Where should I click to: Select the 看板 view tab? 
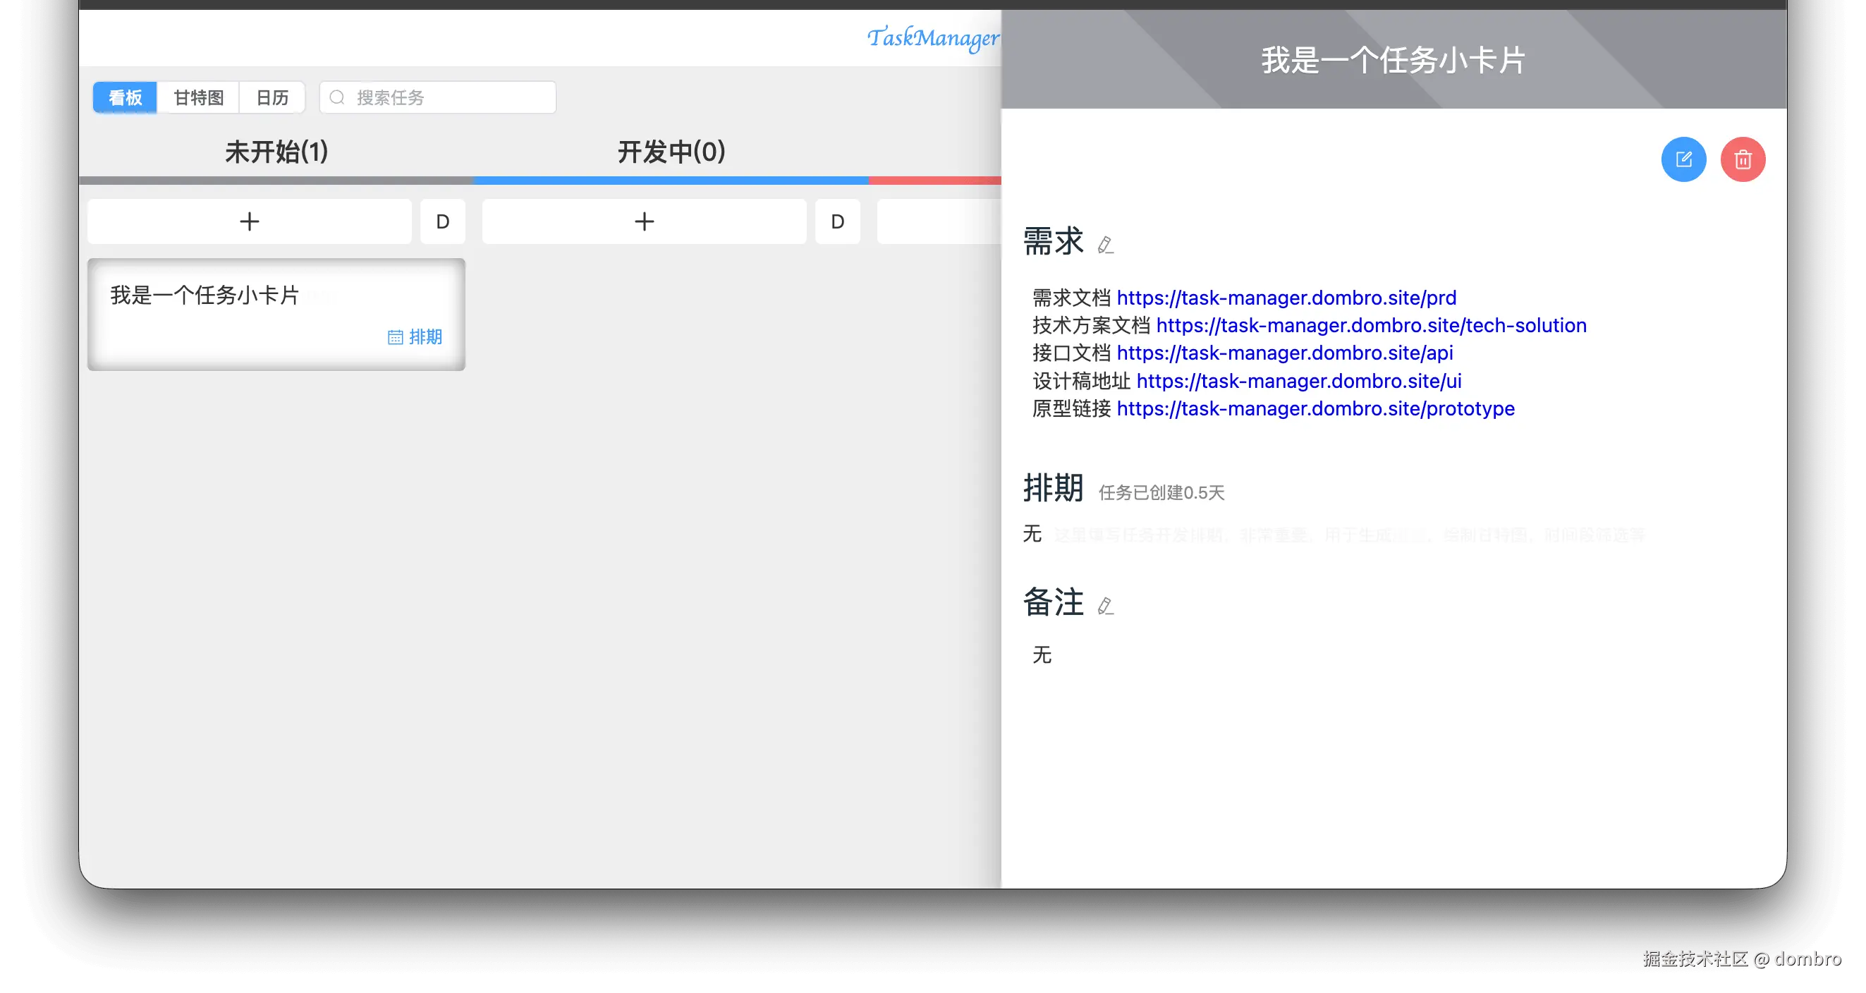126,98
